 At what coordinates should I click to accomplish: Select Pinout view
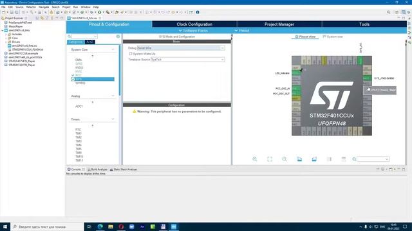pos(305,37)
